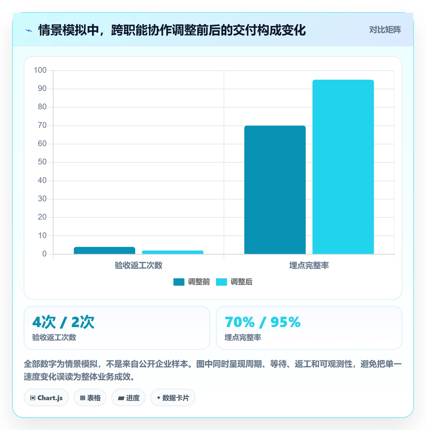Click the 验收返工次数 调整前 bar
This screenshot has width=426, height=430.
pos(104,250)
